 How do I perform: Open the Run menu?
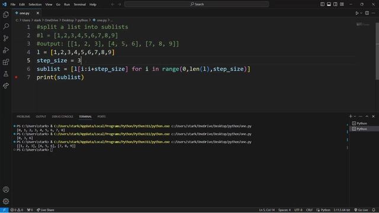(67, 4)
